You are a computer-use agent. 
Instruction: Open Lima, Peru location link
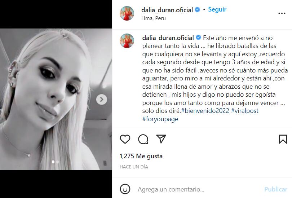tap(154, 18)
